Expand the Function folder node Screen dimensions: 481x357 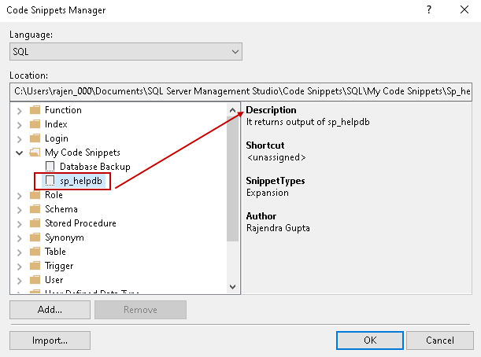(x=19, y=110)
